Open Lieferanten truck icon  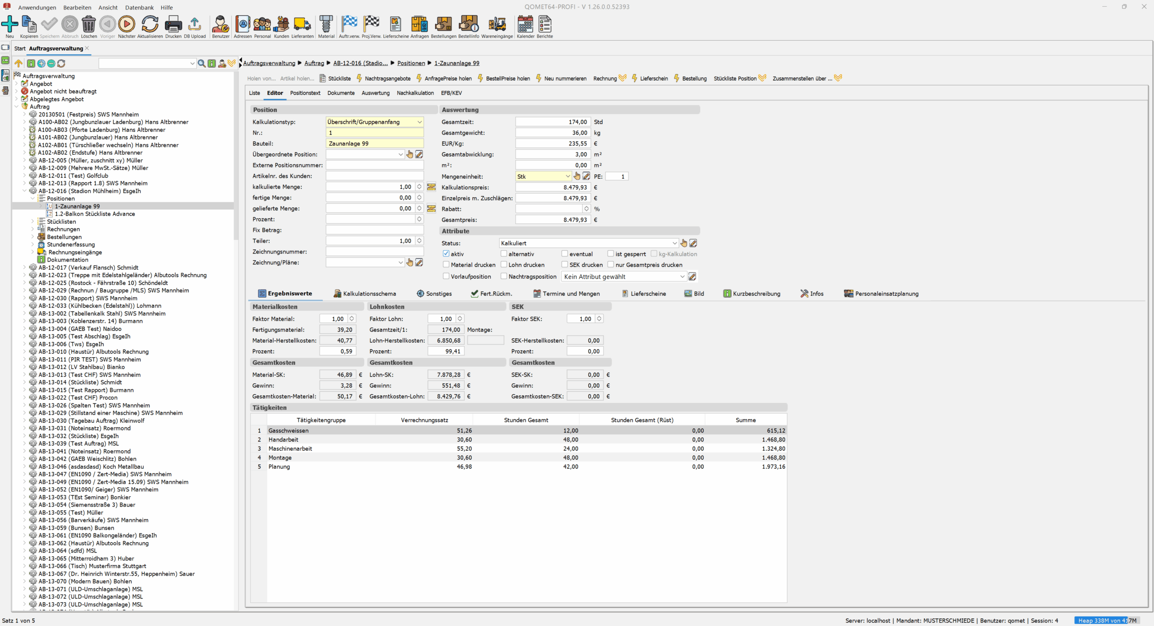point(302,25)
